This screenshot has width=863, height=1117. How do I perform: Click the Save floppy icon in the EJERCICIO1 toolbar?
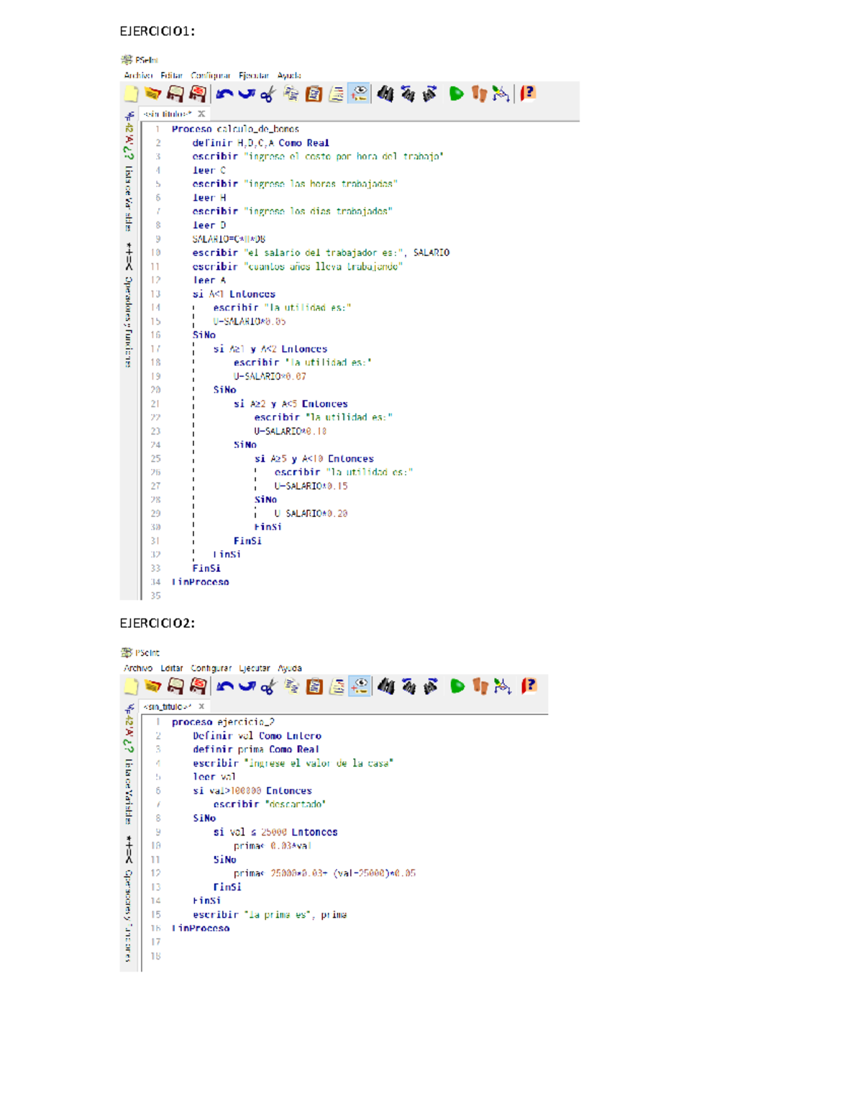(175, 94)
